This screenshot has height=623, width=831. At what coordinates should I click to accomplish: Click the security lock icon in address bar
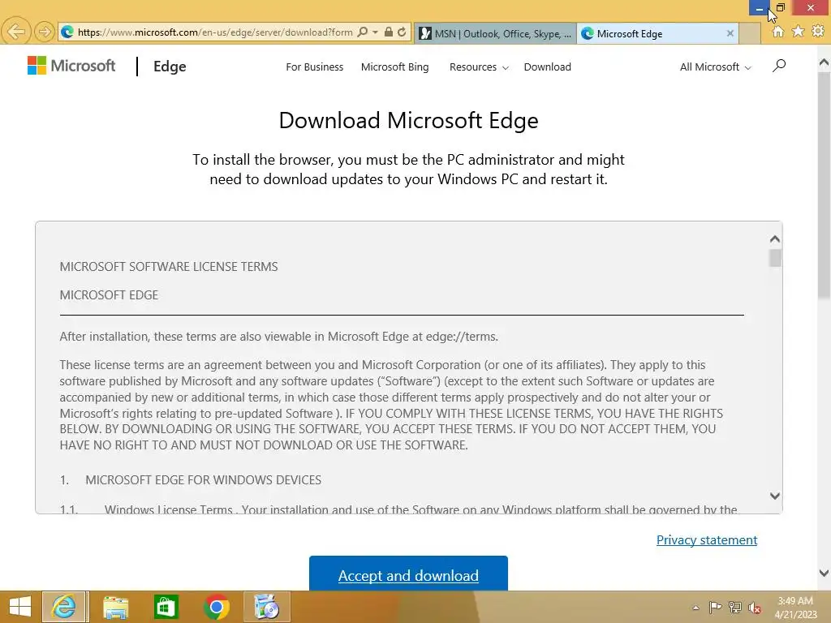[x=389, y=32]
